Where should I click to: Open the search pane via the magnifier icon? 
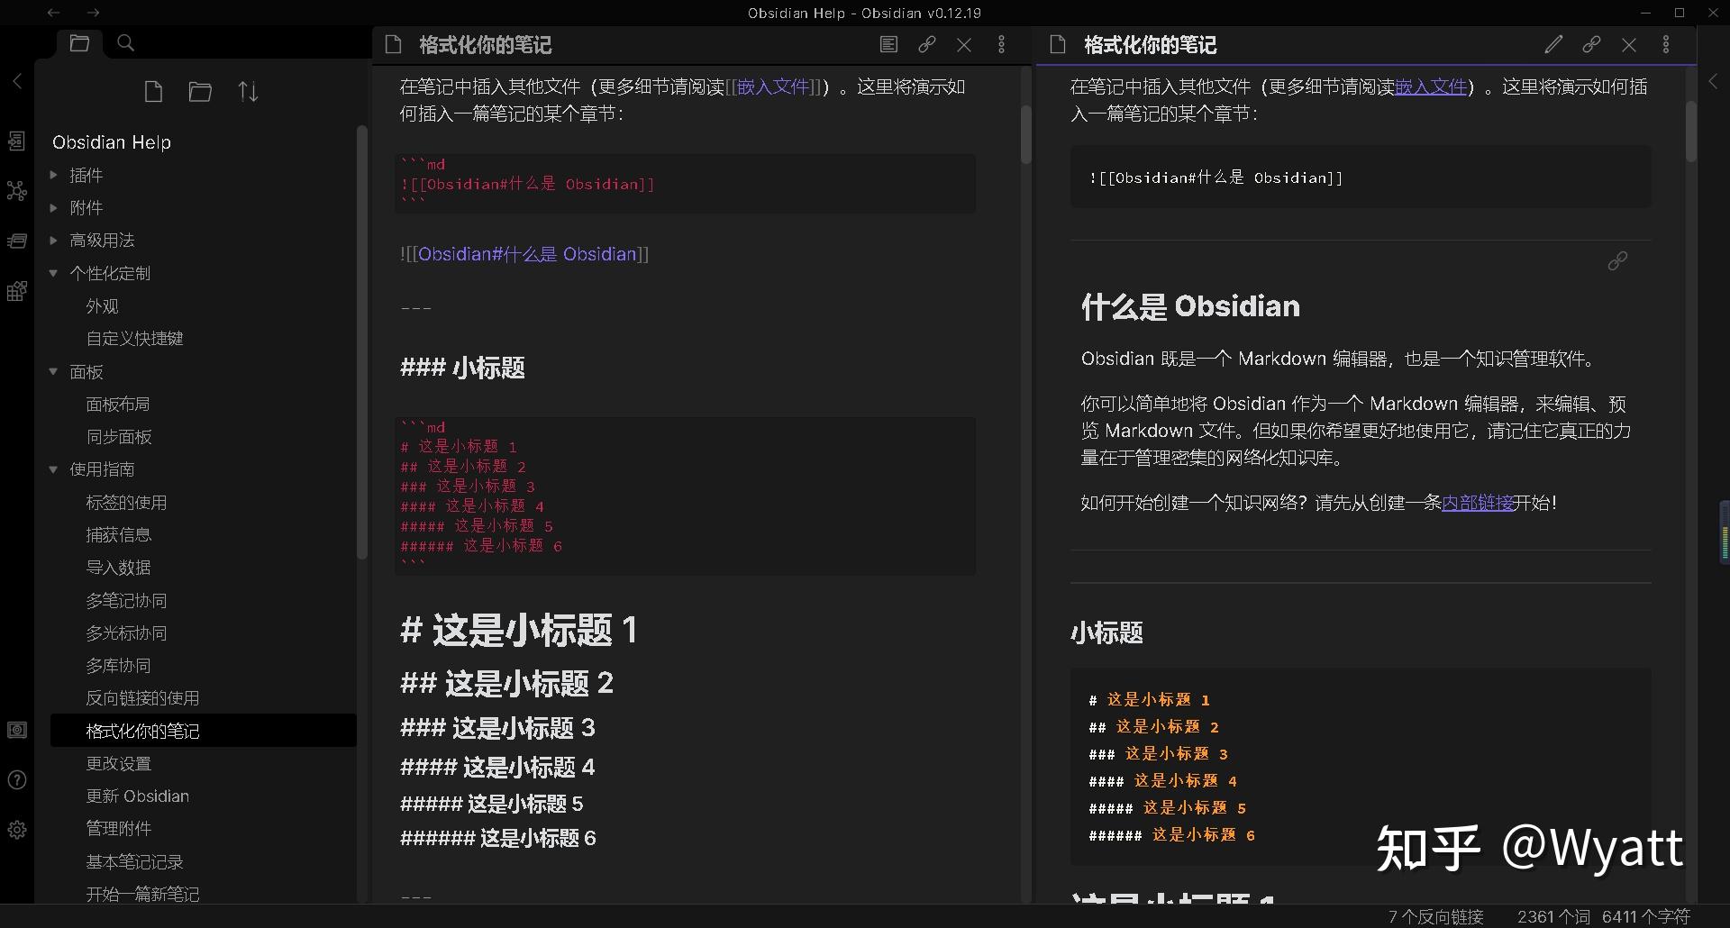(125, 42)
